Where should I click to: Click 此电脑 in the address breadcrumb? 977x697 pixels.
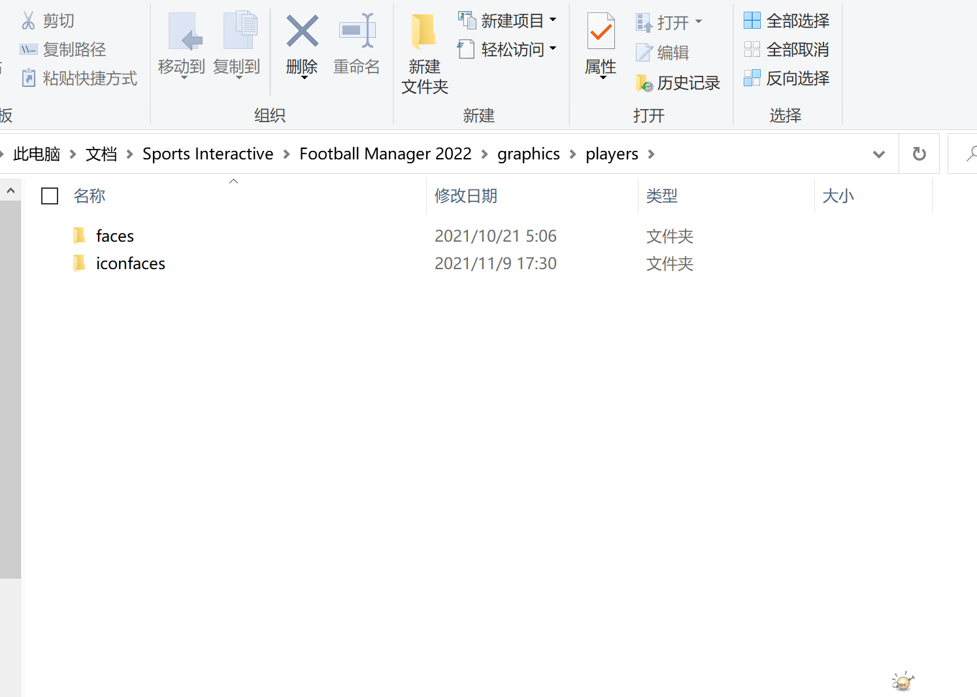37,154
